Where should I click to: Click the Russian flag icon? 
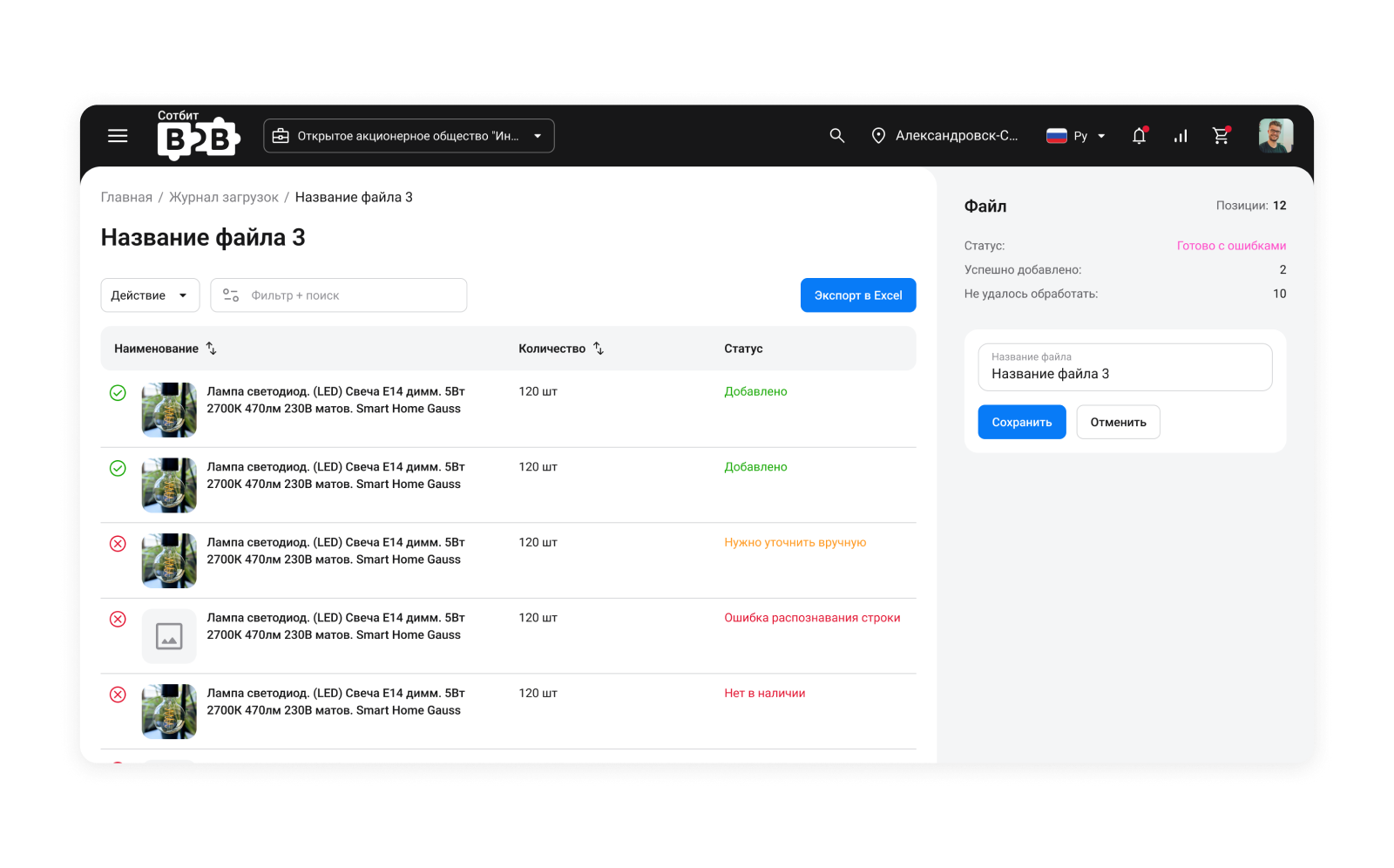pos(1057,136)
